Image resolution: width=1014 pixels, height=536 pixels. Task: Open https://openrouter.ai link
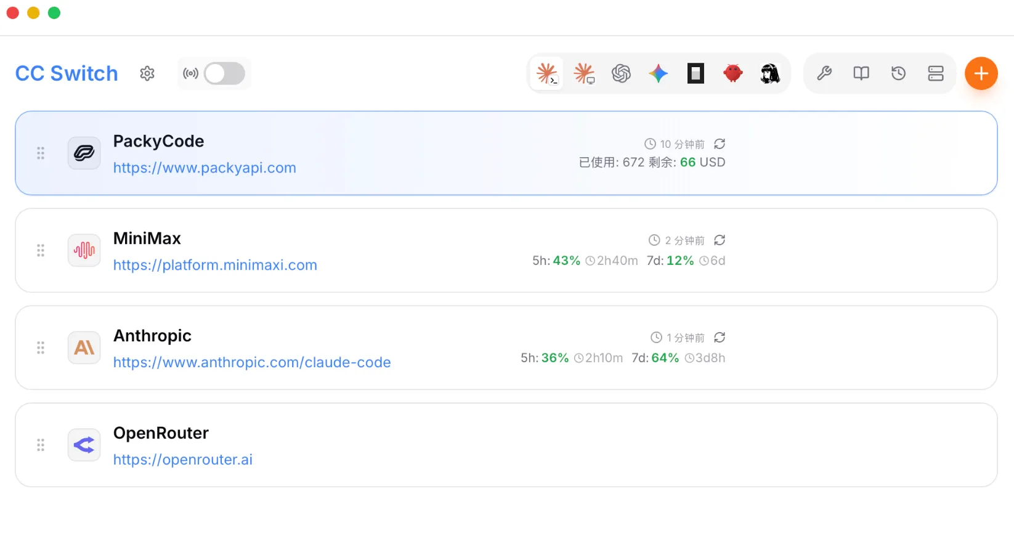[x=183, y=460]
